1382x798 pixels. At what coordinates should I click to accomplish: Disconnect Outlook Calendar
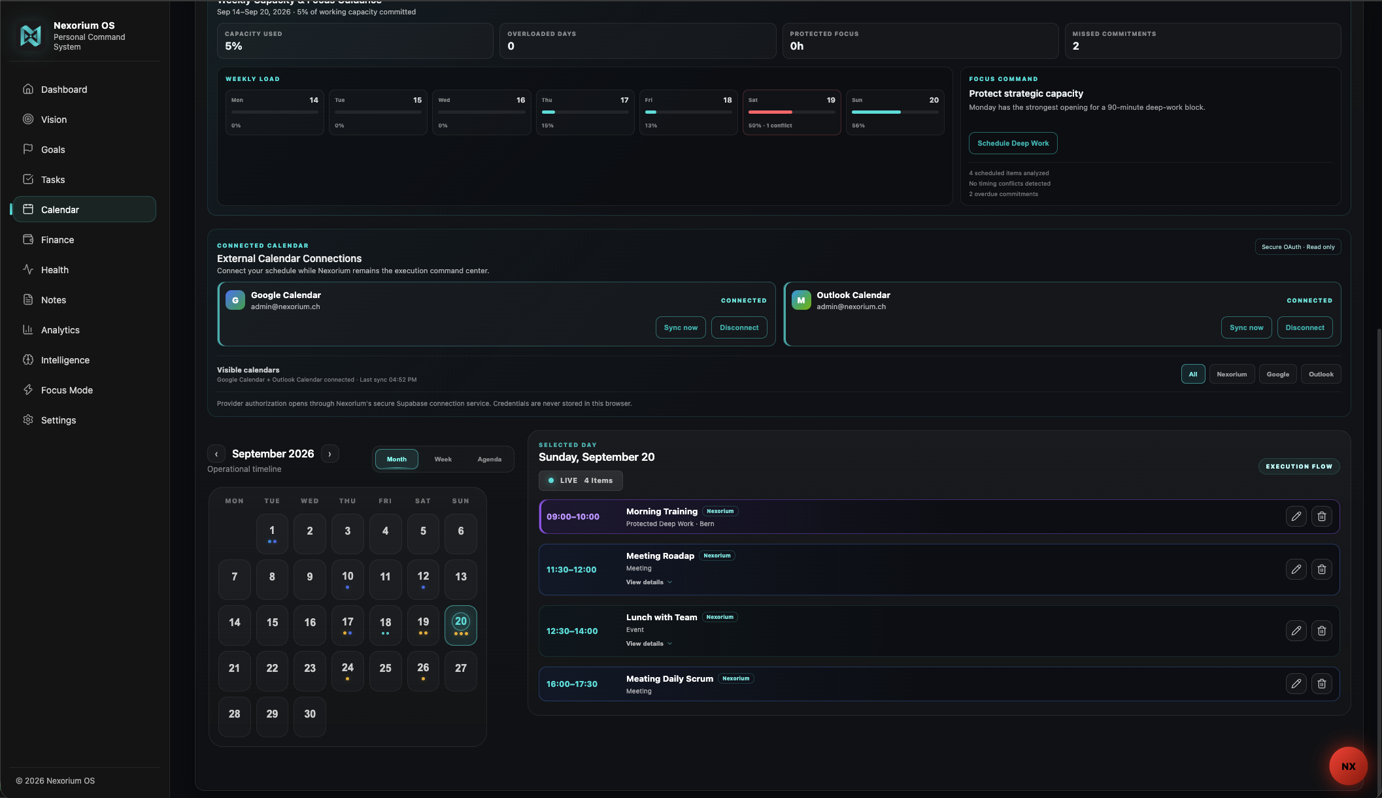pos(1304,327)
